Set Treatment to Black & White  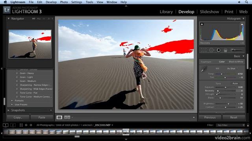(x=236, y=62)
